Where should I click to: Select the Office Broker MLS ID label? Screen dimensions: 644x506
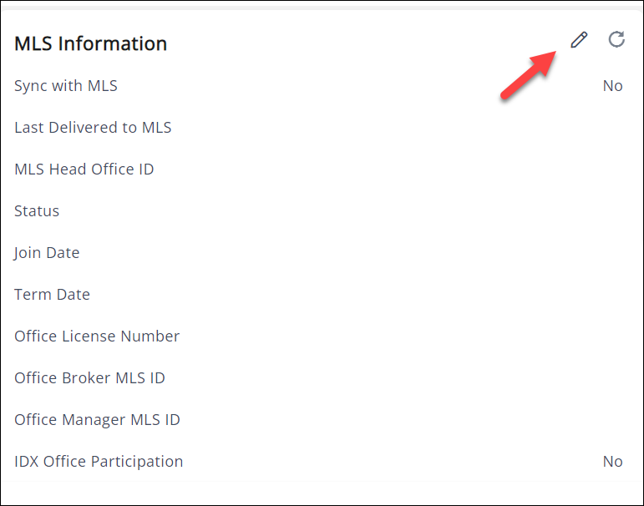click(x=89, y=378)
